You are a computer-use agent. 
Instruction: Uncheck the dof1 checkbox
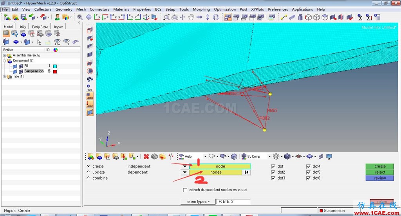(x=273, y=166)
